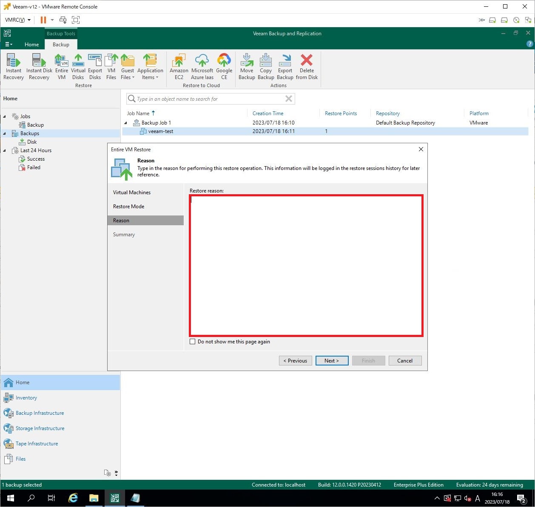Click Copy Backup action
The width and height of the screenshot is (535, 507).
pyautogui.click(x=266, y=67)
